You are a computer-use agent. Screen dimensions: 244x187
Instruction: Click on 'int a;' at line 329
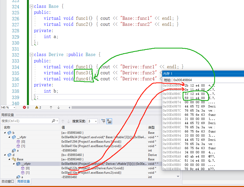(51, 37)
